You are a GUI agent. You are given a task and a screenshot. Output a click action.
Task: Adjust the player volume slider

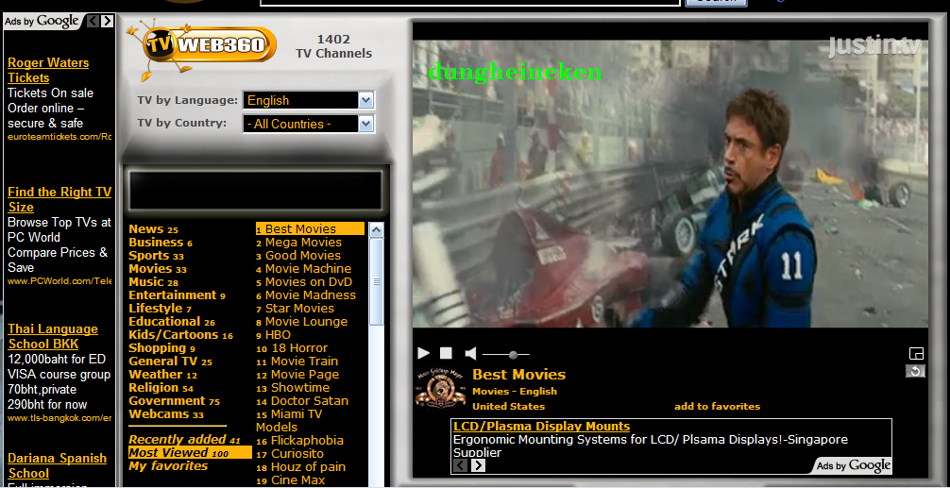click(506, 354)
